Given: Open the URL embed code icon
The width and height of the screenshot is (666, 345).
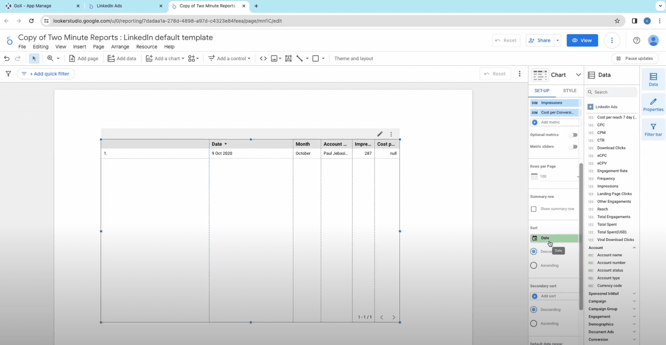Looking at the screenshot, I should point(263,59).
